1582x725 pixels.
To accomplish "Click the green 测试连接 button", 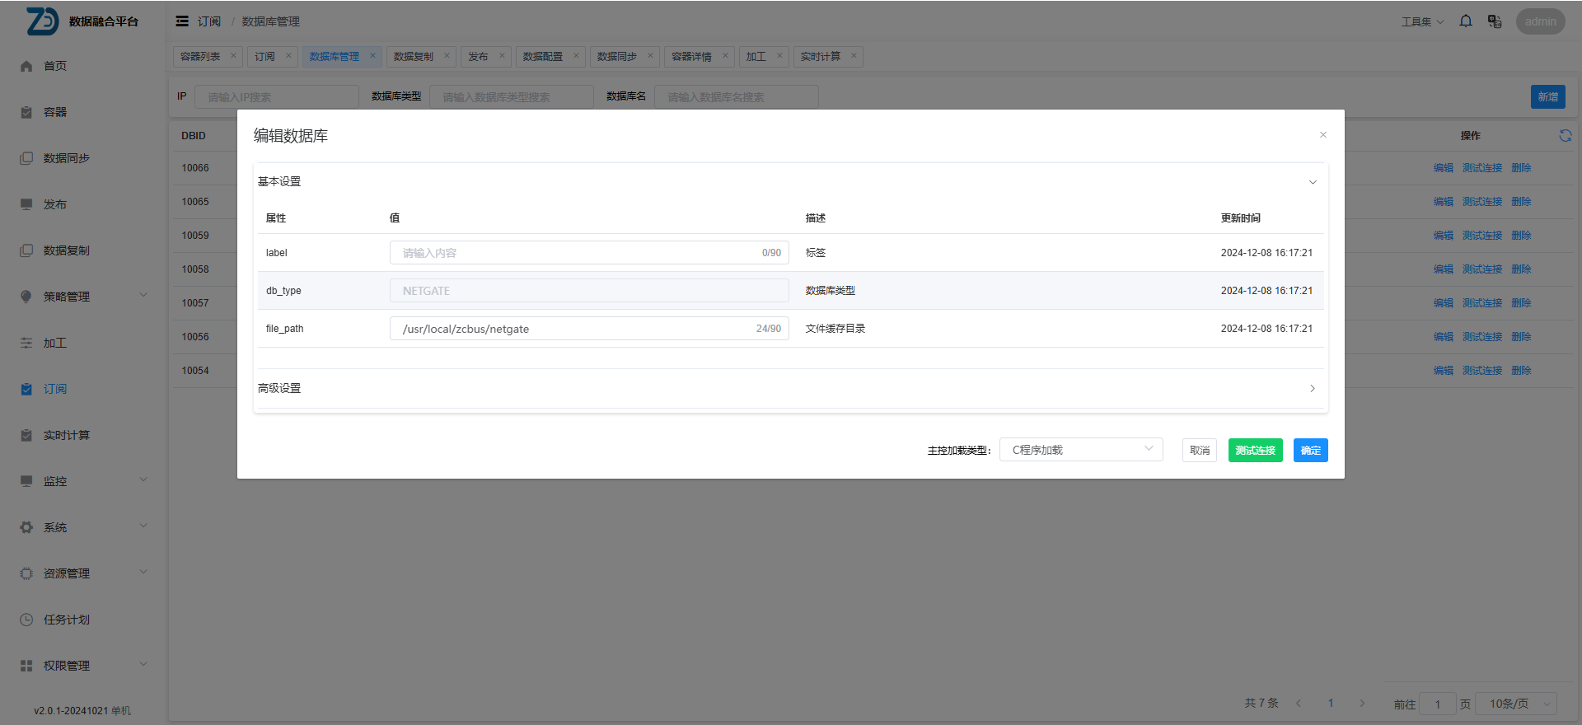I will point(1255,451).
